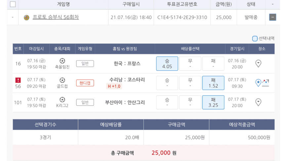This screenshot has height=161, width=281.
Task: Click the soccer ball icon for match 16
Action: click(x=62, y=61)
